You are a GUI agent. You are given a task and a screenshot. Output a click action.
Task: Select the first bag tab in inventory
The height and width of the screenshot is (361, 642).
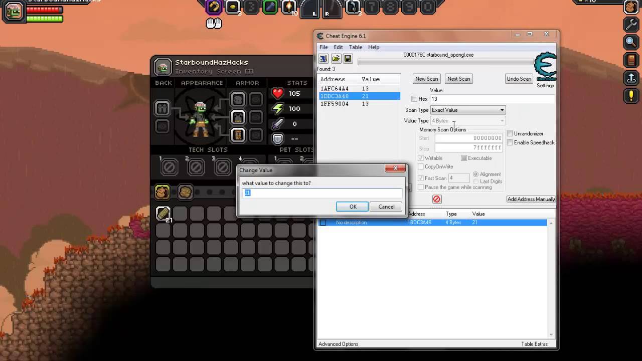coord(162,192)
